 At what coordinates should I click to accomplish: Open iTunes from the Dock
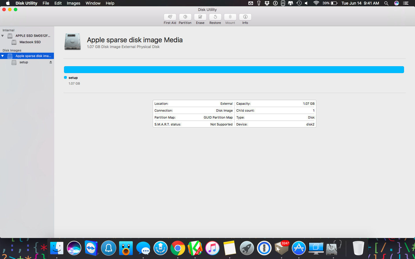click(212, 248)
